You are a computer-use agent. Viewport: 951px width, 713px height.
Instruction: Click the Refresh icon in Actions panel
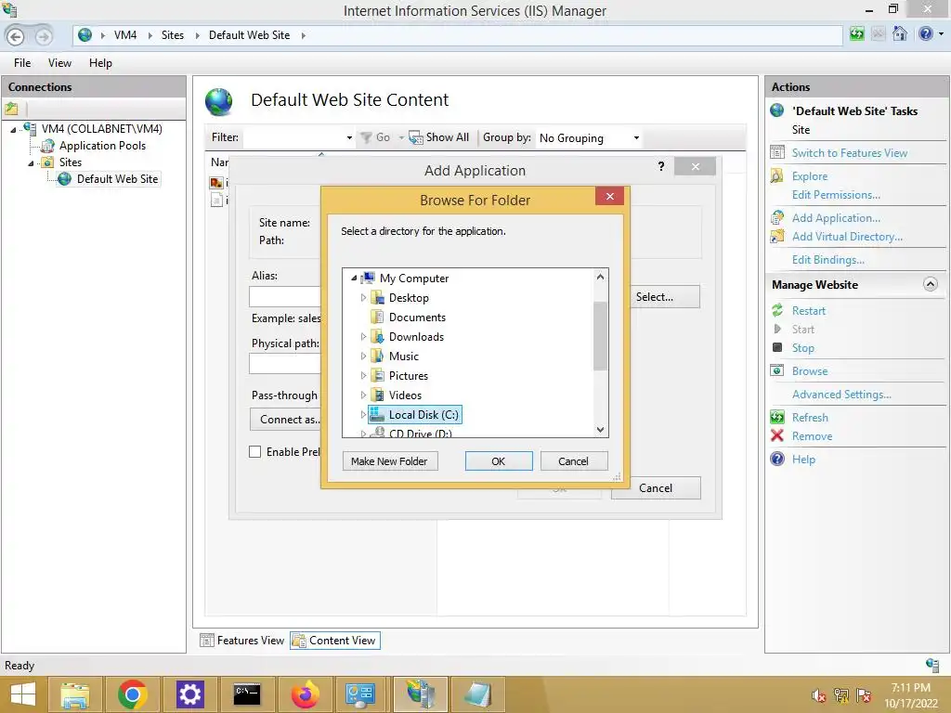coord(777,417)
